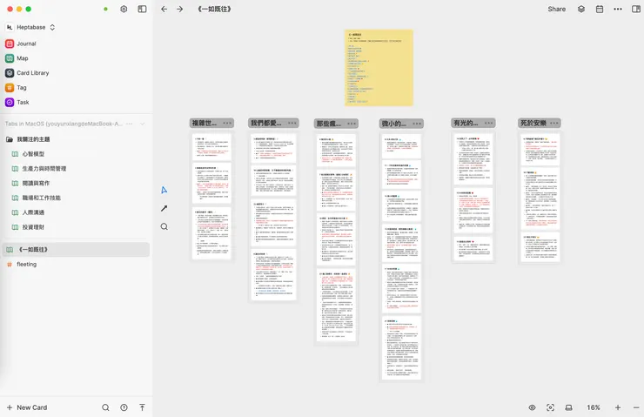Open options for the 死於安樂 section

coord(554,123)
